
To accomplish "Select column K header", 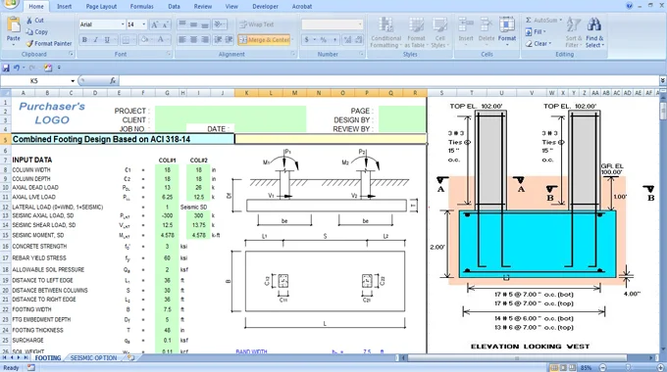I will point(246,93).
